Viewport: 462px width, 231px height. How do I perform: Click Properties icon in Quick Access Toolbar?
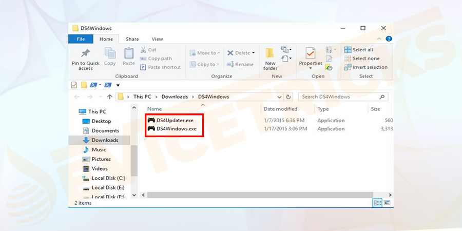tap(74, 85)
